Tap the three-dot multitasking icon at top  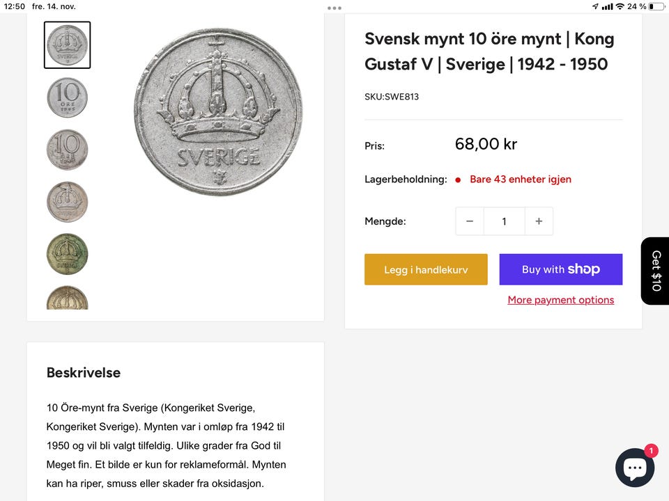(x=334, y=8)
